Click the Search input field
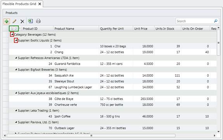The height and width of the screenshot is (140, 223). pyautogui.click(x=195, y=21)
